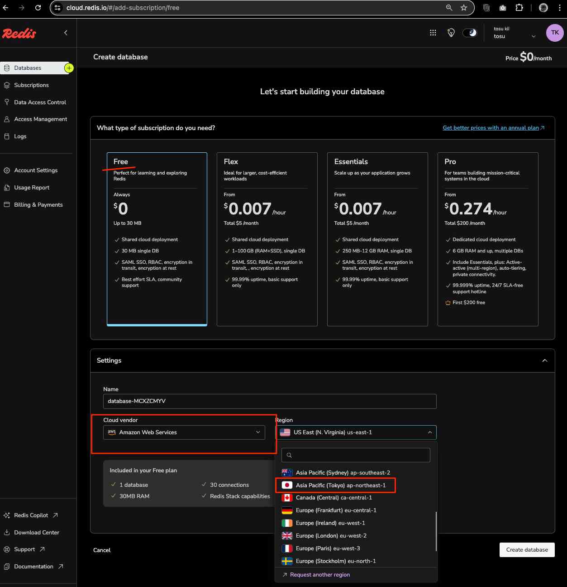Image resolution: width=567 pixels, height=587 pixels.
Task: Go to Billing & Payments
Action: pyautogui.click(x=38, y=205)
